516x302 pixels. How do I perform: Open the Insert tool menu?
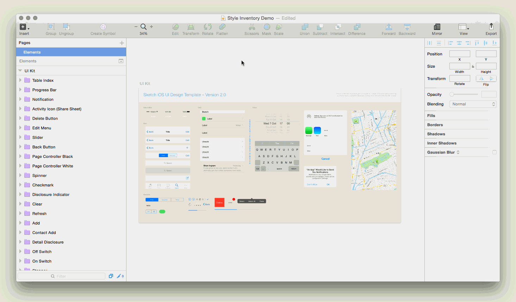24,27
